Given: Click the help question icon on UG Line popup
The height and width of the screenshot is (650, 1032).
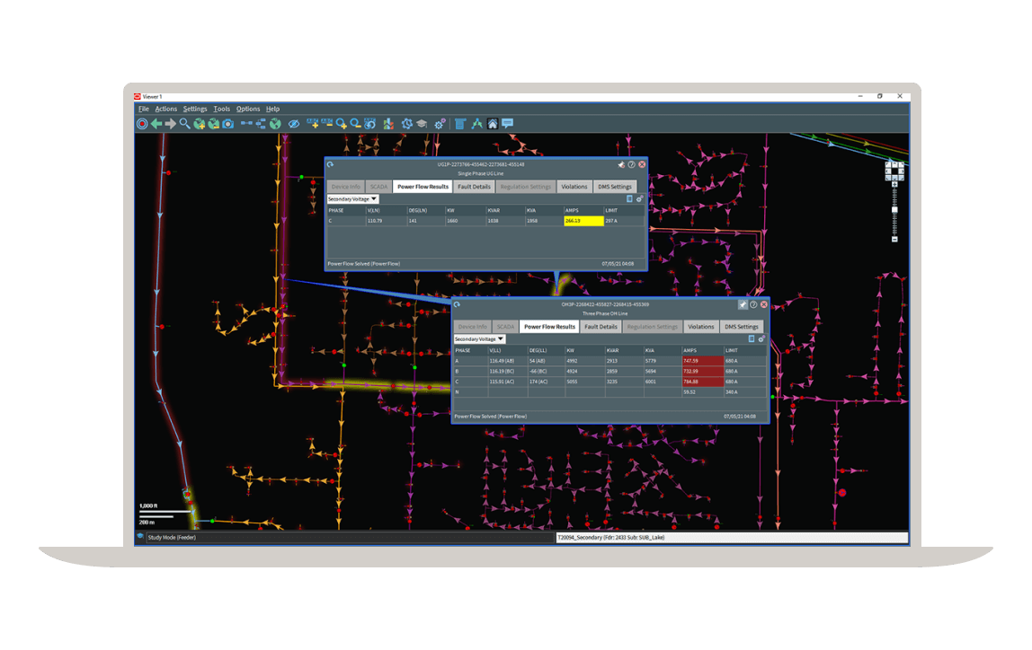Looking at the screenshot, I should coord(631,165).
